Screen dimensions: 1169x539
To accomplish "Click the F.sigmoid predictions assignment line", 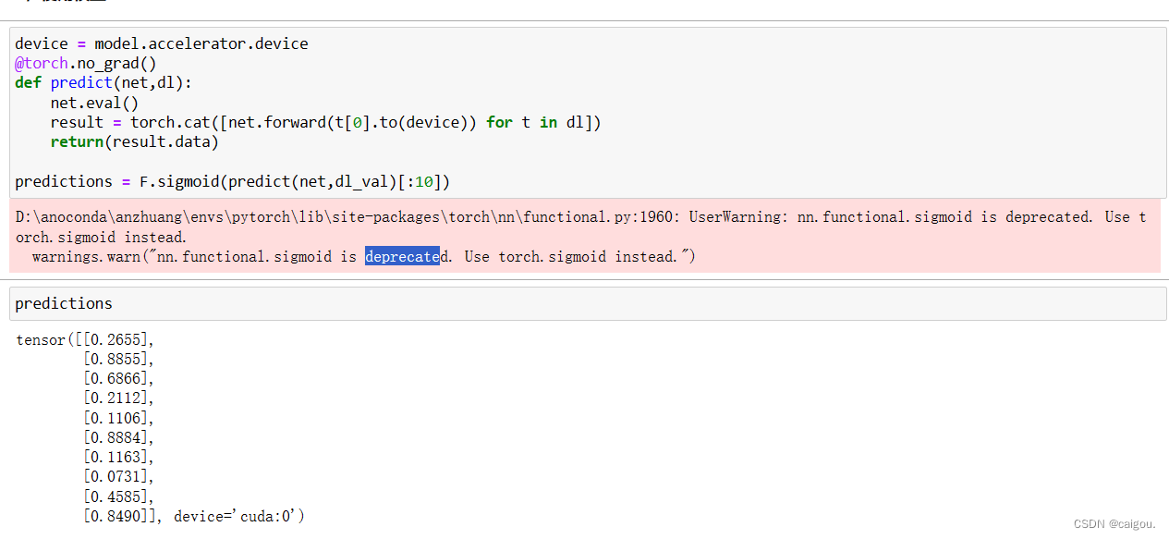I will (x=231, y=181).
